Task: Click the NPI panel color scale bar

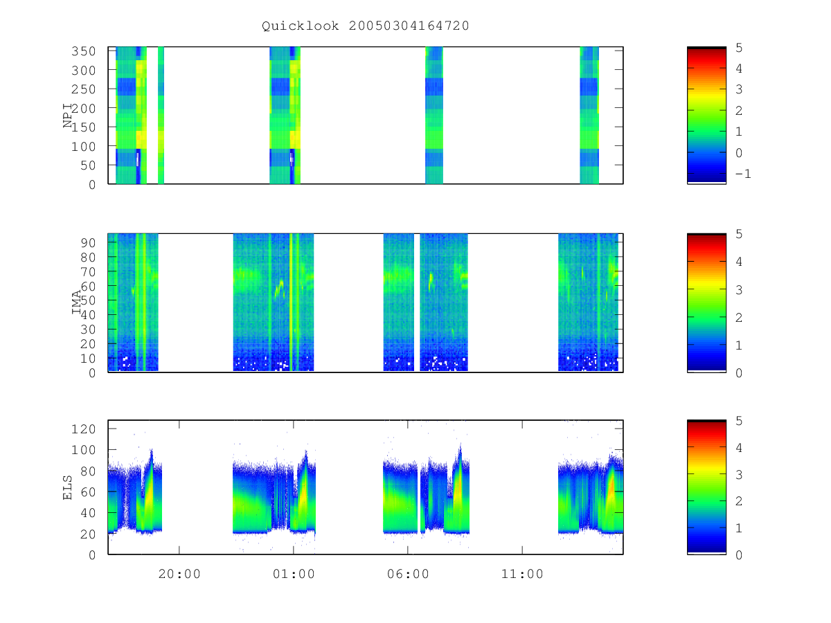Action: 706,116
